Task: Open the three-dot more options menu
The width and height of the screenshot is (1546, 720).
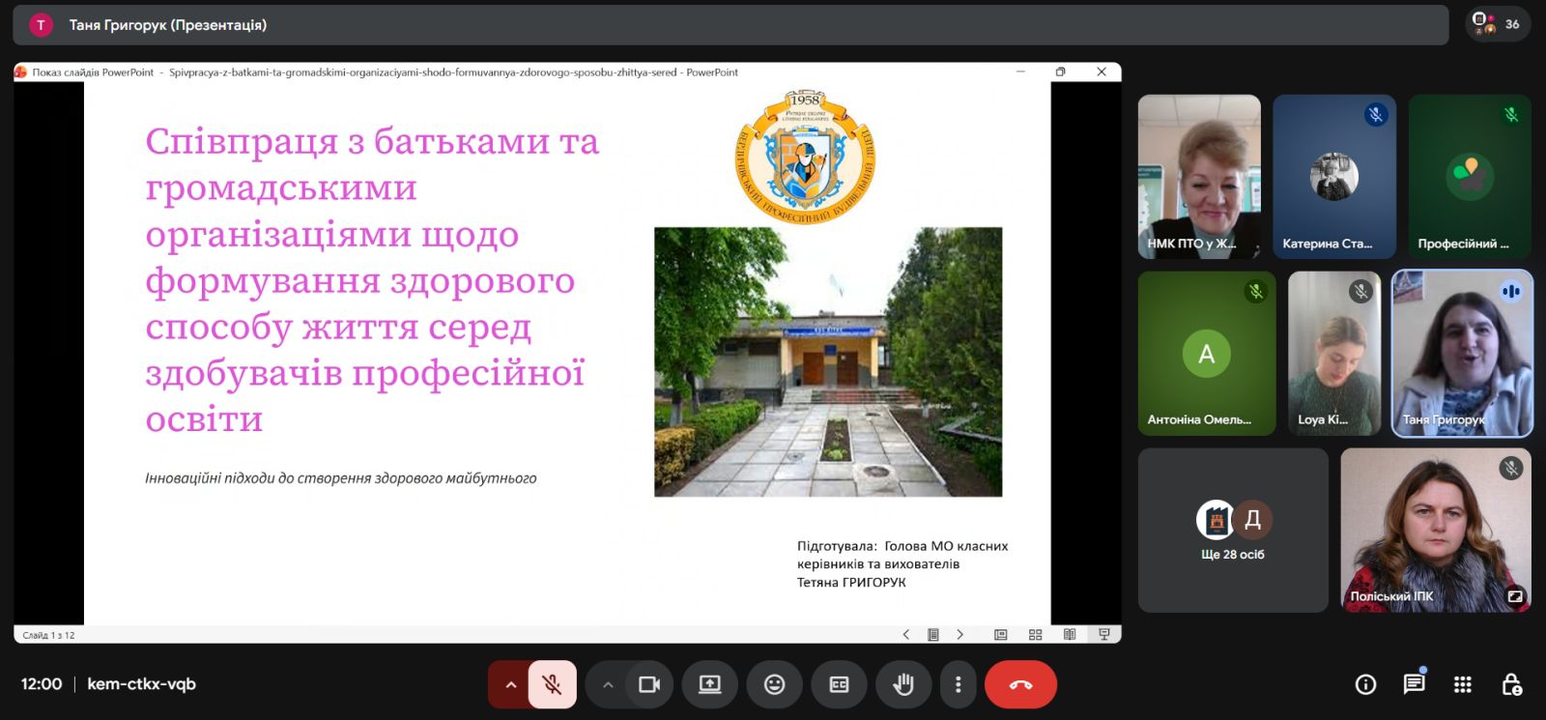Action: pyautogui.click(x=958, y=684)
